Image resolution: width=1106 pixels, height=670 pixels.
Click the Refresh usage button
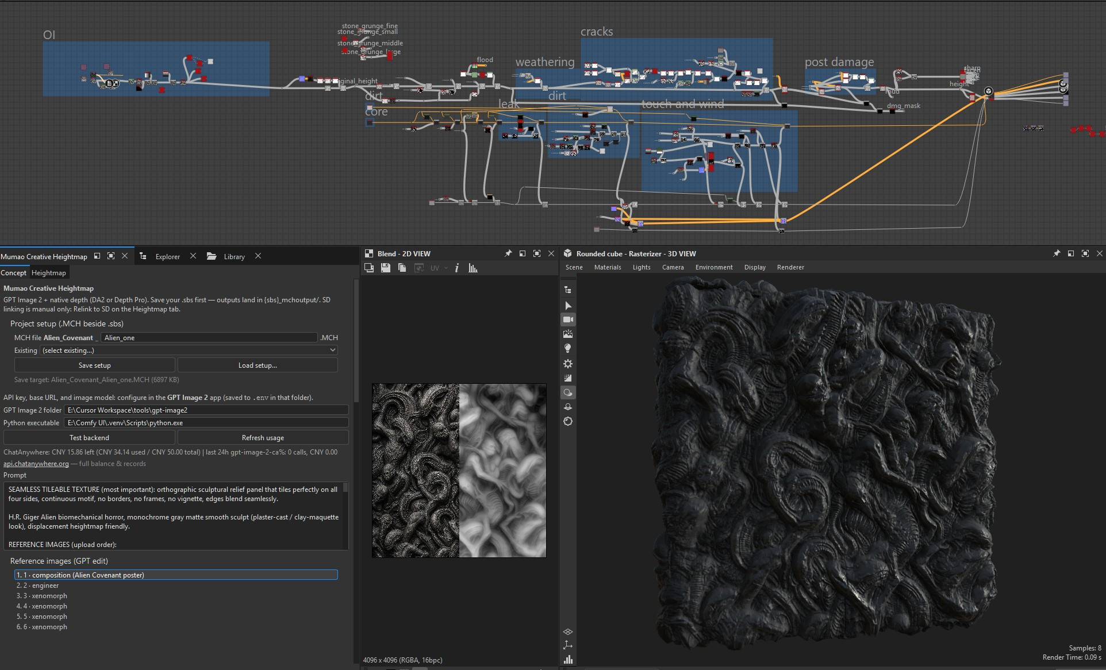263,438
